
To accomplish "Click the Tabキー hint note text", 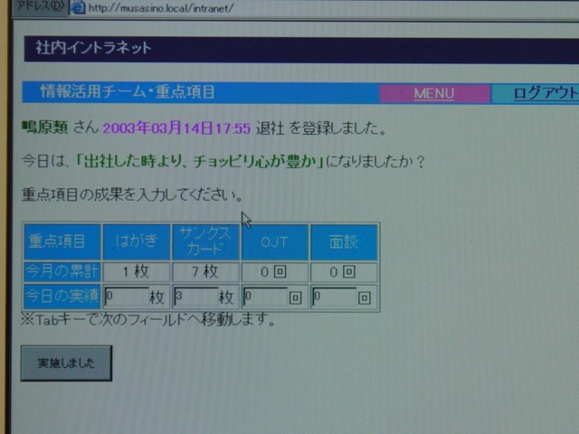I will click(x=147, y=319).
